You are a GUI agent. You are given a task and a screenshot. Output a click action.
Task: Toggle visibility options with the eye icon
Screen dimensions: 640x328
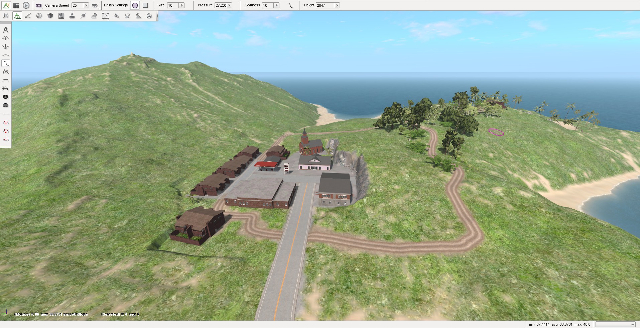(95, 5)
